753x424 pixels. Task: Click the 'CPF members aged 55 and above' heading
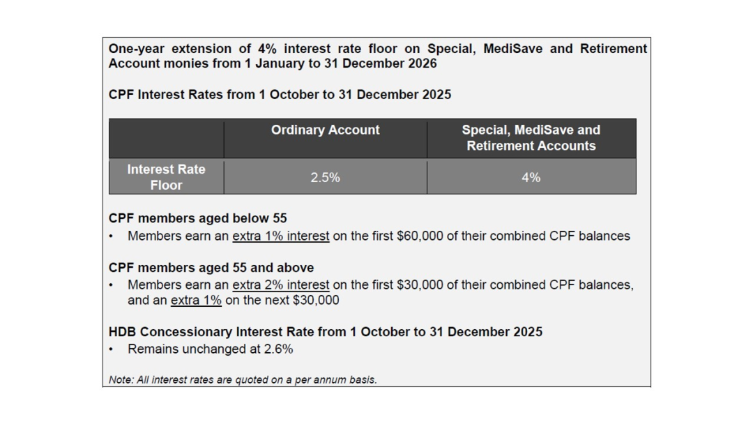(211, 268)
